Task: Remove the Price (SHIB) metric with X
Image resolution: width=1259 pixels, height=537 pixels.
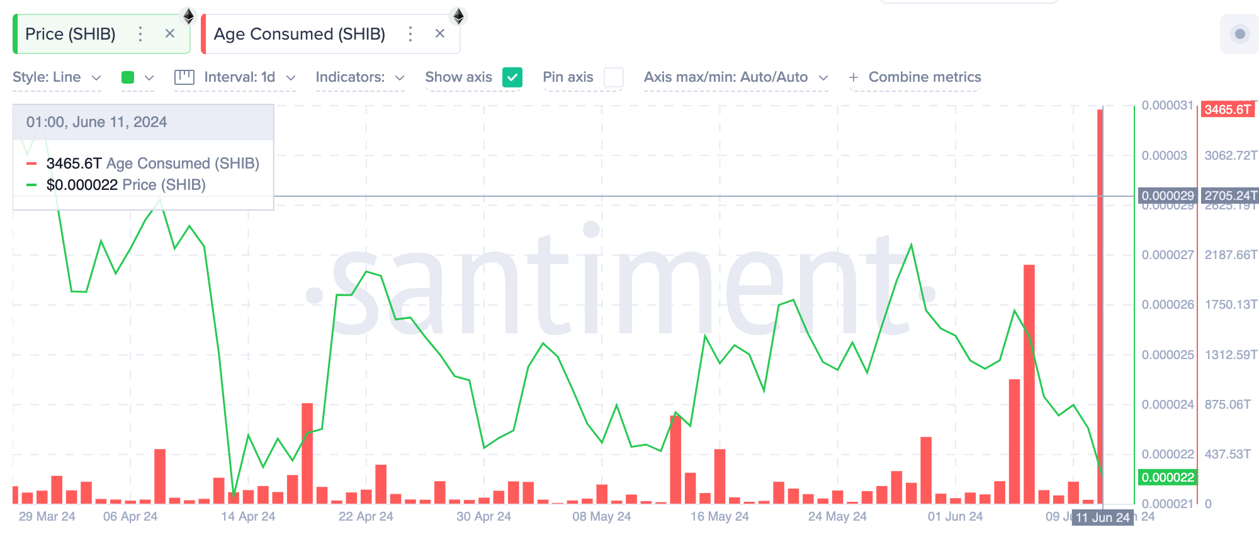Action: tap(169, 34)
